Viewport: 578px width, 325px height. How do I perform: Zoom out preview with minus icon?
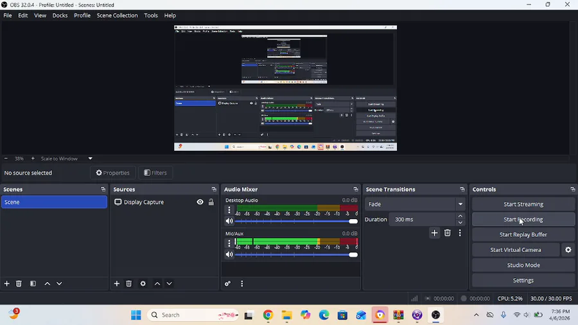(x=6, y=159)
